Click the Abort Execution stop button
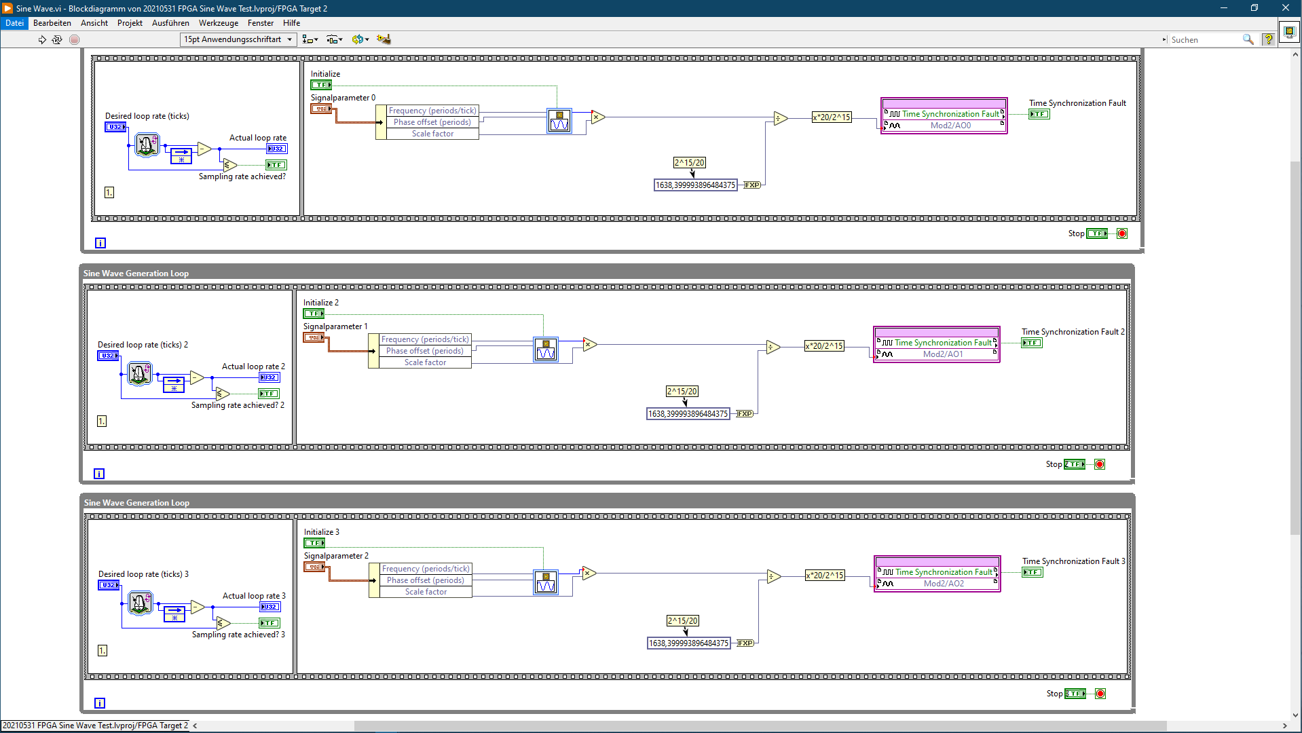1302x733 pixels. coord(75,39)
